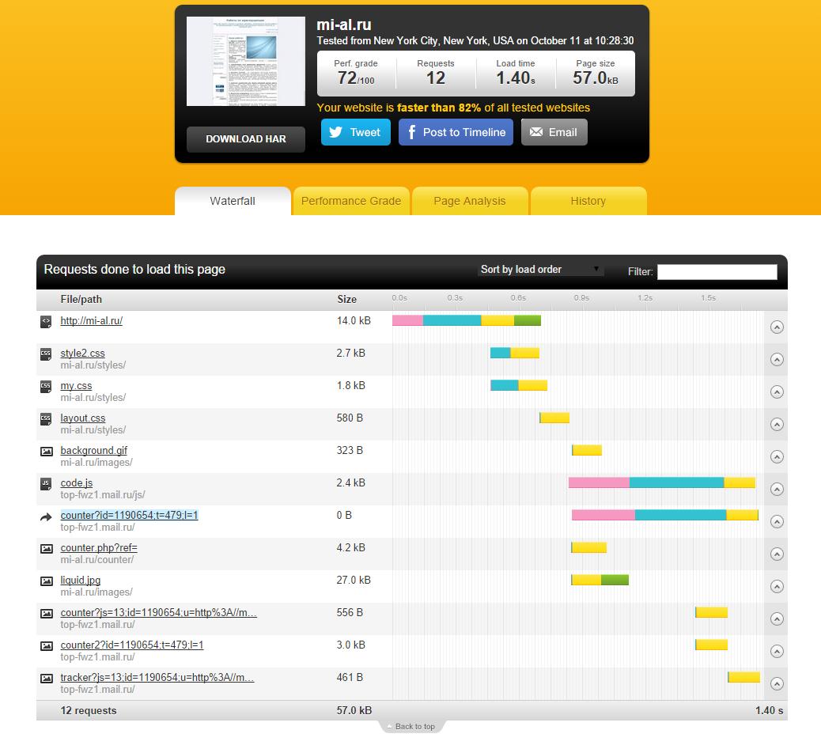Expand details for counter.php?ref= row
This screenshot has height=749, width=821.
point(777,554)
